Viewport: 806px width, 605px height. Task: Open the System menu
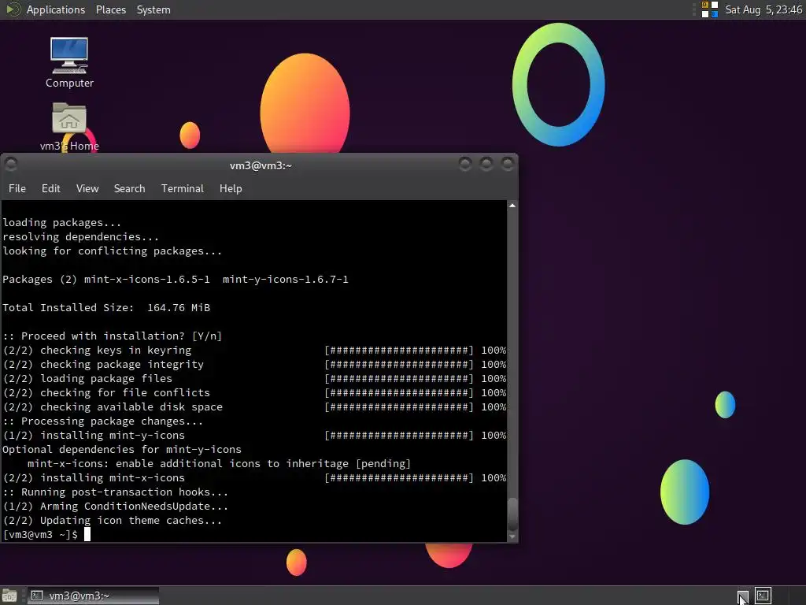click(153, 9)
